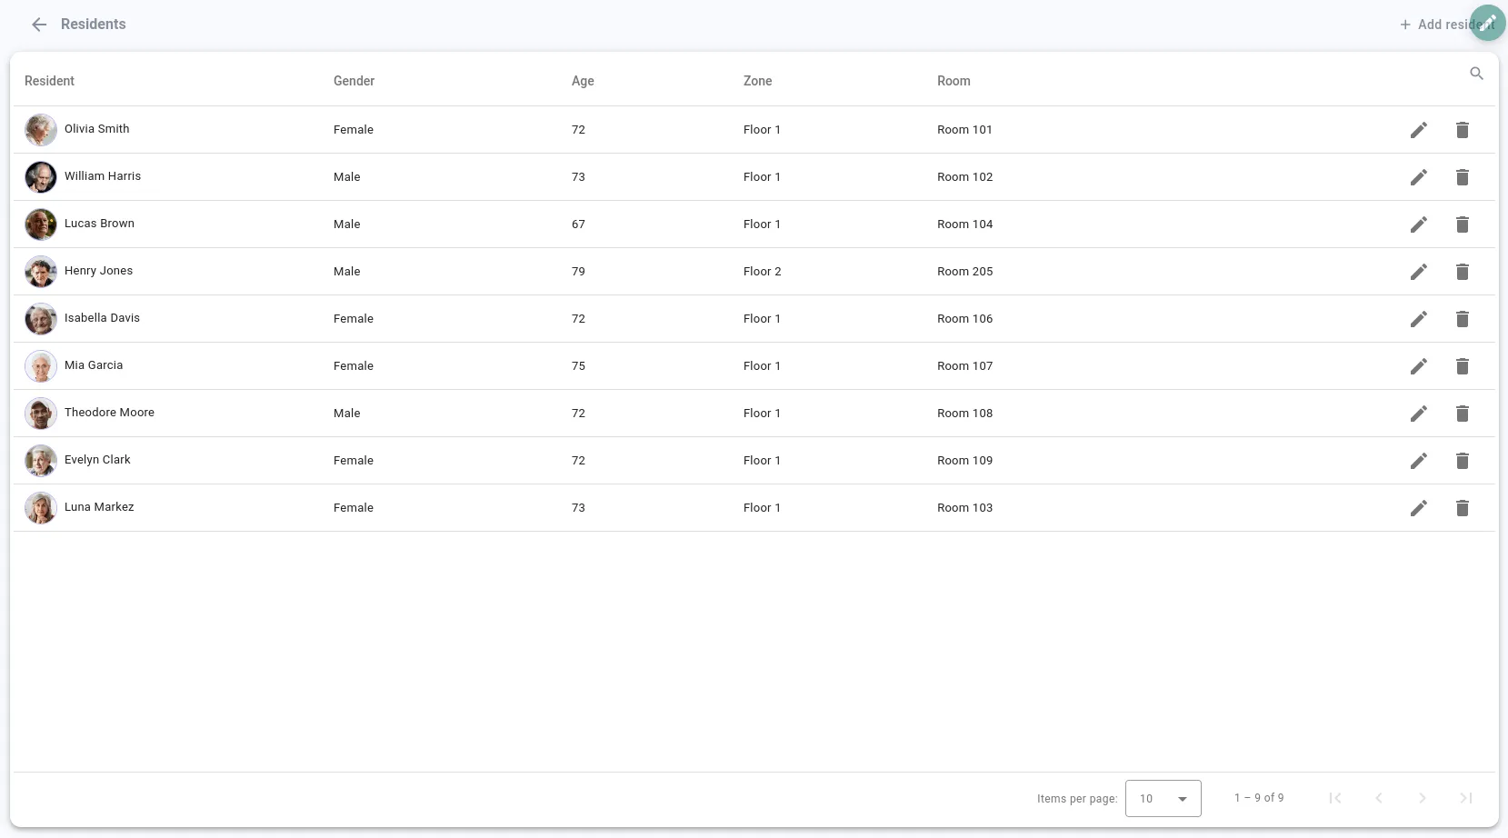This screenshot has height=838, width=1508.
Task: Delete Evelyn Clark's entry
Action: (1462, 461)
